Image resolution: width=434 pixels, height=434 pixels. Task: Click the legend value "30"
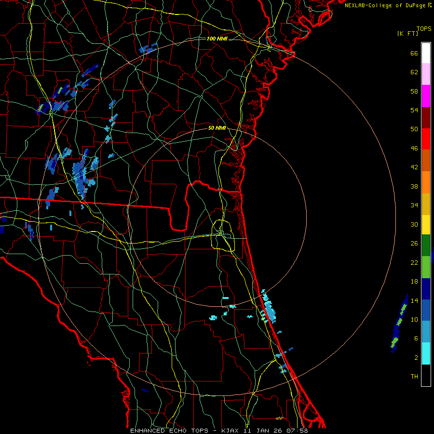[414, 224]
